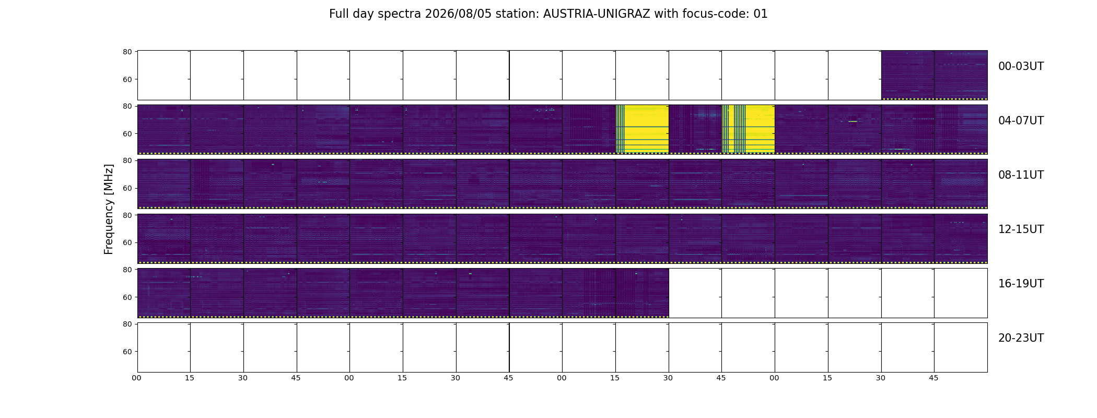This screenshot has height=418, width=1097.
Task: Select the 00-03UT row label
Action: coord(1021,66)
